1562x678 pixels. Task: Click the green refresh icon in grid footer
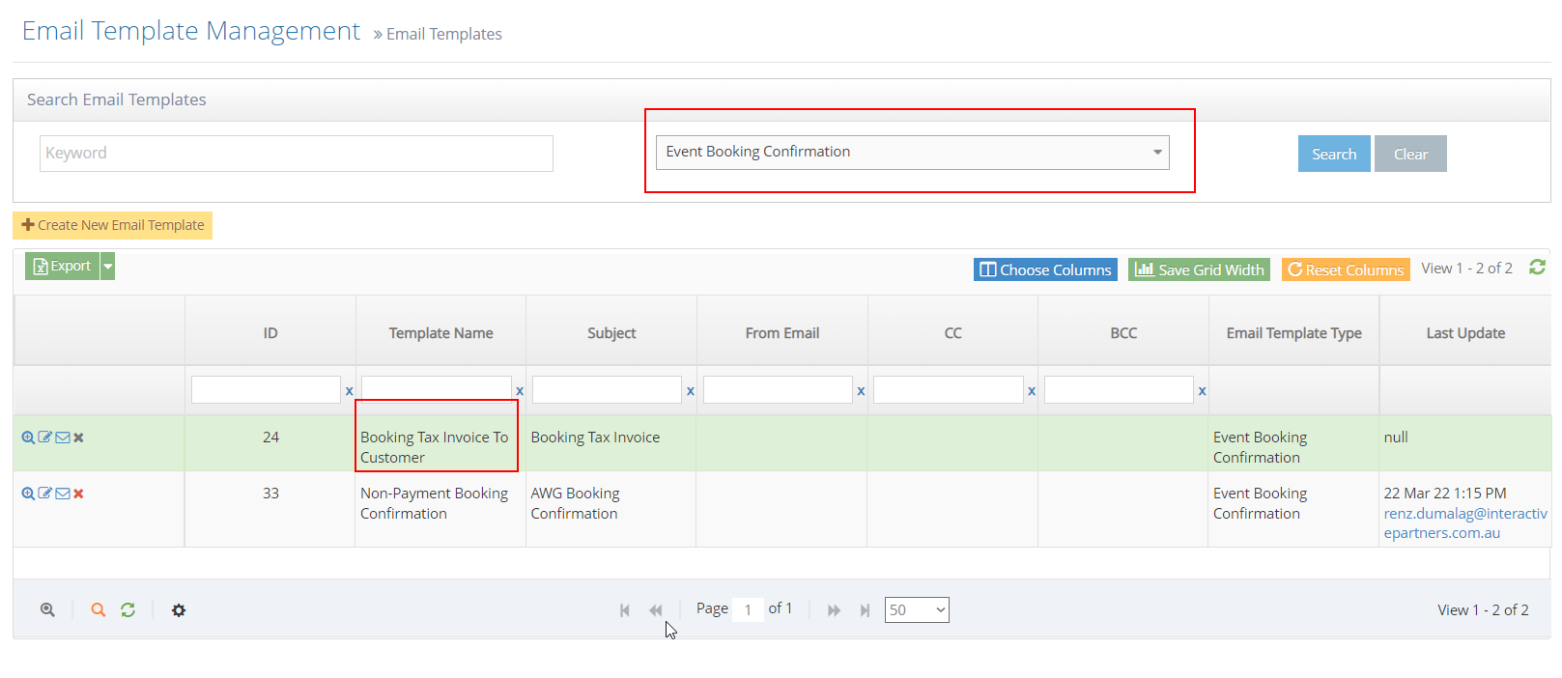(x=128, y=610)
